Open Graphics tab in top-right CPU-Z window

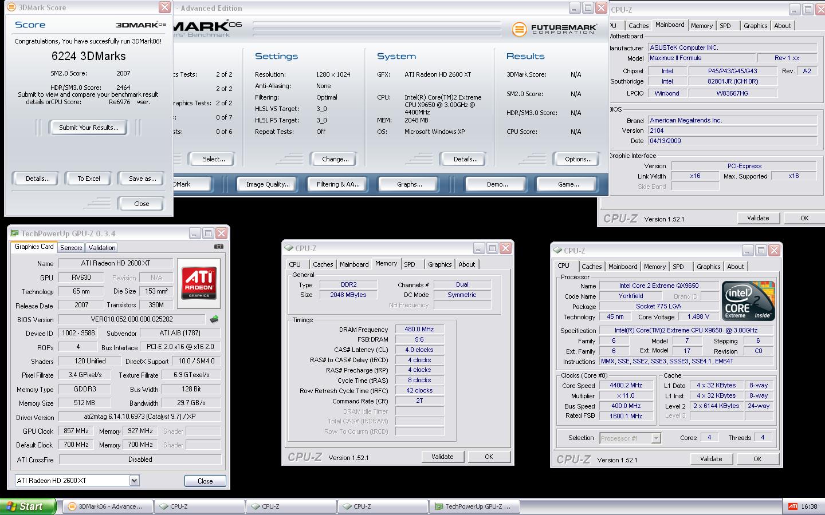755,26
